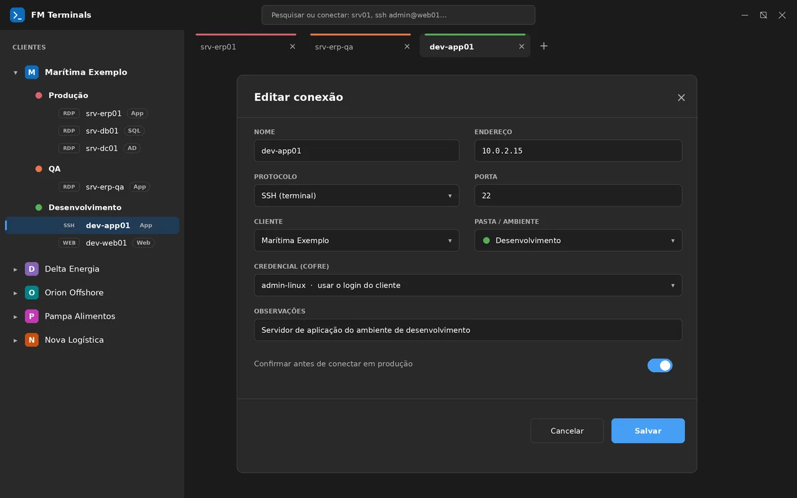Screen dimensions: 797x498
Task: Click the RDP badge of srv-erp-qa
Action: 69,187
